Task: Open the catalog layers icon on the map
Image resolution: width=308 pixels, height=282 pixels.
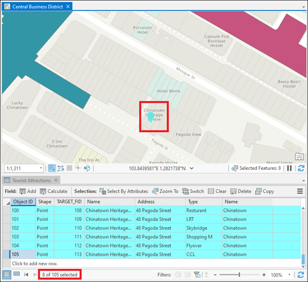Action: click(299, 157)
